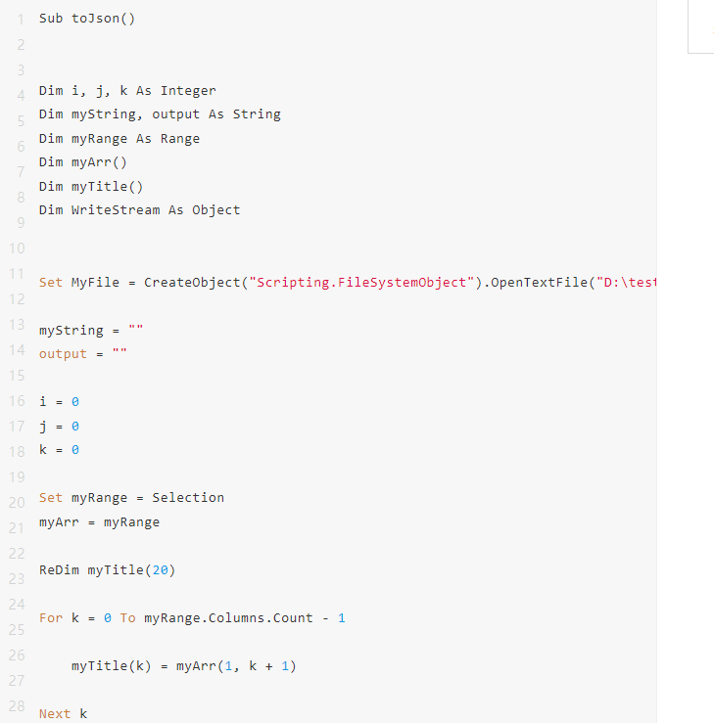Click the k = 0 assignment line
714x723 pixels.
pyautogui.click(x=59, y=450)
